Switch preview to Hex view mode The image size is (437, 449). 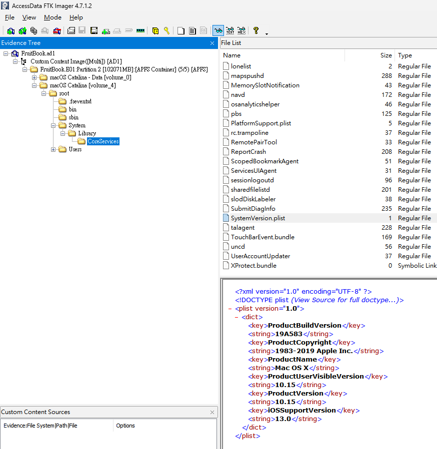pos(241,30)
